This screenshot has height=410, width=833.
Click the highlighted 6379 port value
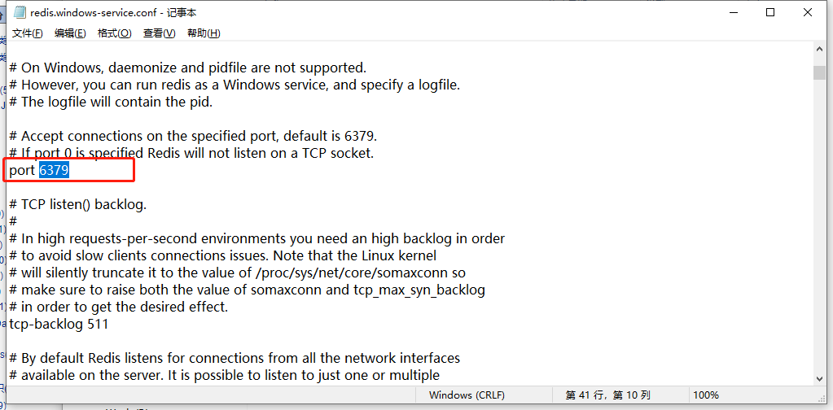[x=54, y=170]
